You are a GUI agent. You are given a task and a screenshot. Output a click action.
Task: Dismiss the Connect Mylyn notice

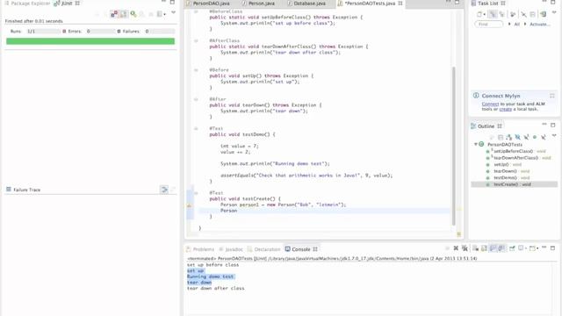(x=552, y=96)
